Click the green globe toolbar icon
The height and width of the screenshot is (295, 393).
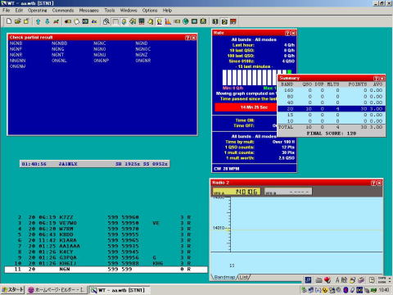click(x=186, y=21)
